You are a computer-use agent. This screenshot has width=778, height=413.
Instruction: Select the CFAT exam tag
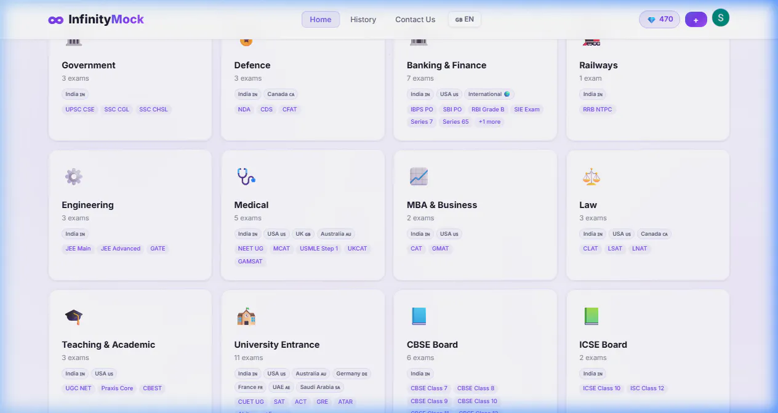[x=290, y=110]
